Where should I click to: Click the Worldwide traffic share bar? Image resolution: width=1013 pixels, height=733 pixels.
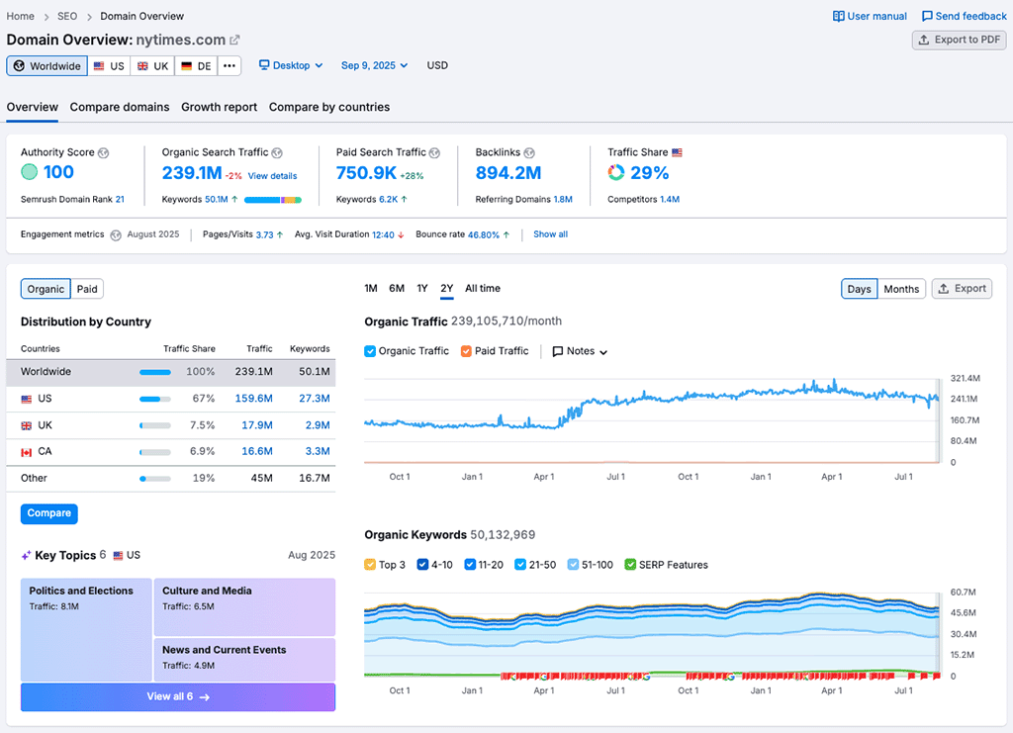(155, 373)
